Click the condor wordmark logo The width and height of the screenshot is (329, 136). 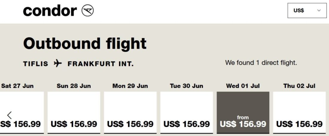pos(50,11)
